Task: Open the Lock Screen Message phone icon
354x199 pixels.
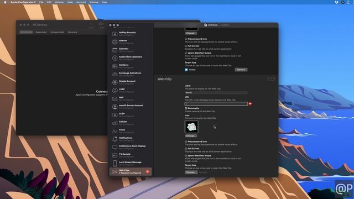Action: [x=114, y=164]
